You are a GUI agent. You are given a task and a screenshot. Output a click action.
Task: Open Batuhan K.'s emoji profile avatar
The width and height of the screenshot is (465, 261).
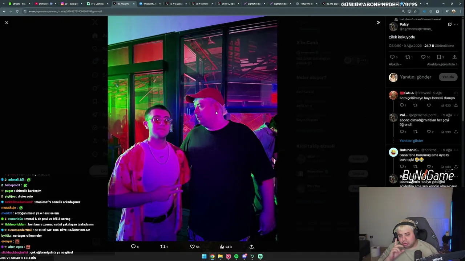pyautogui.click(x=393, y=152)
